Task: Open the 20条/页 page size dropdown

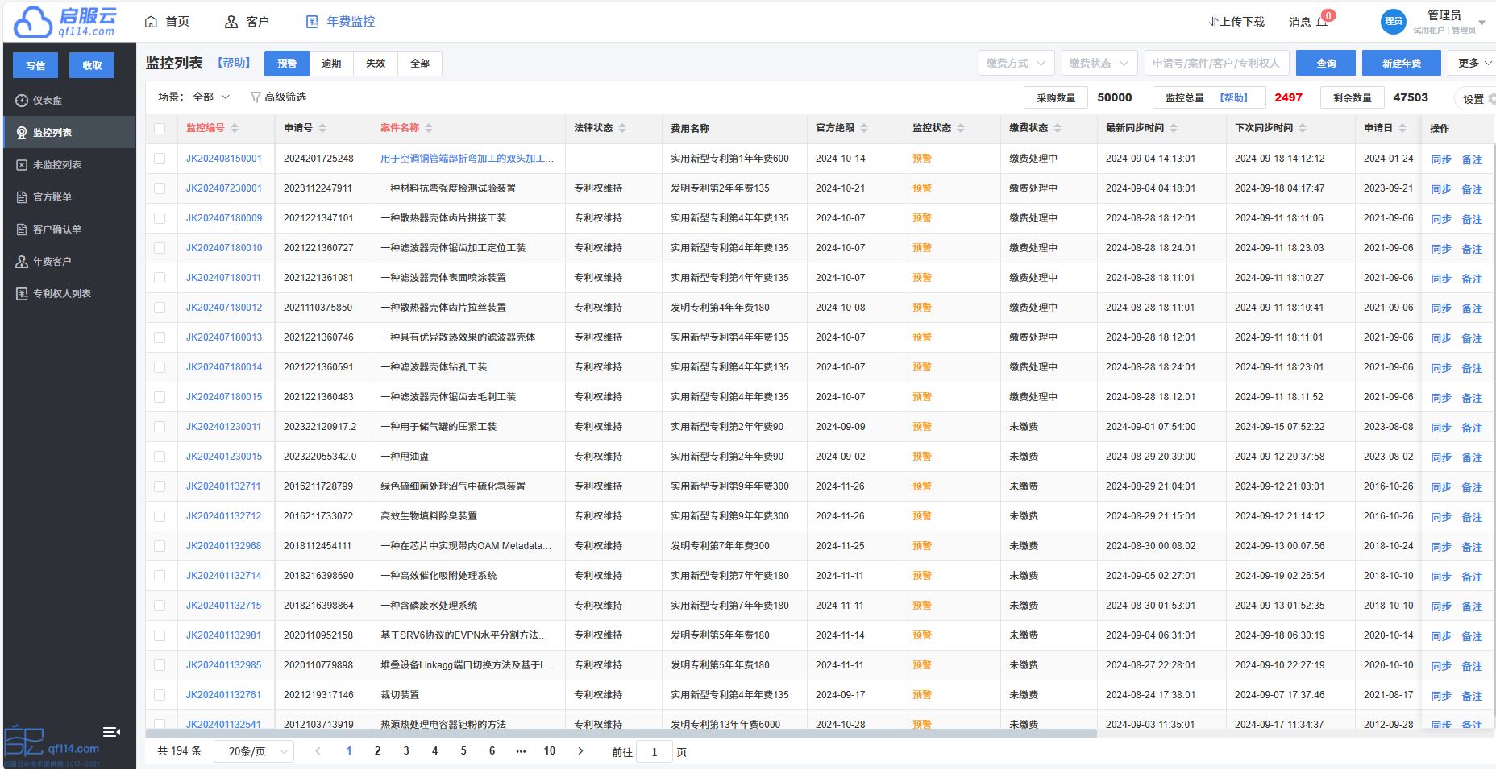Action: [x=254, y=751]
